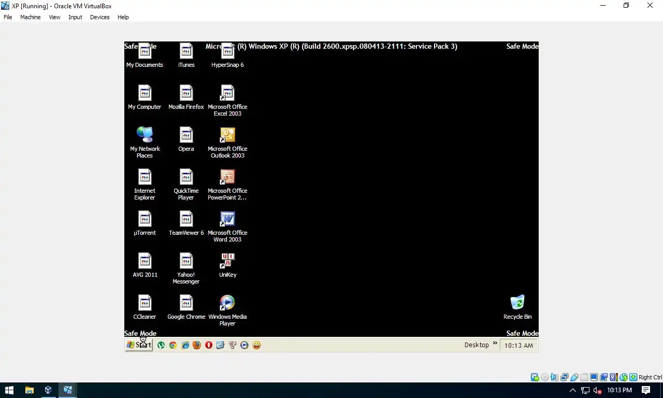Select the Windows Media Player desktop shortcut

click(227, 310)
